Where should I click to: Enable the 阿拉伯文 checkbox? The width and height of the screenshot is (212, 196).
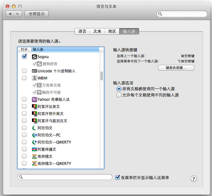(x=24, y=128)
